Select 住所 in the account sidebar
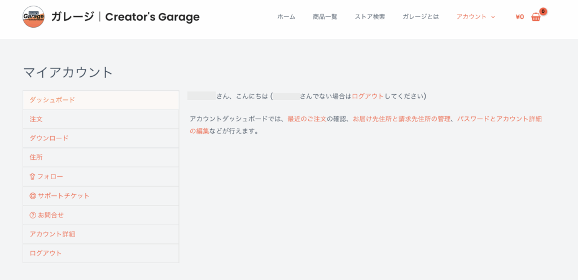578x280 pixels. [36, 158]
